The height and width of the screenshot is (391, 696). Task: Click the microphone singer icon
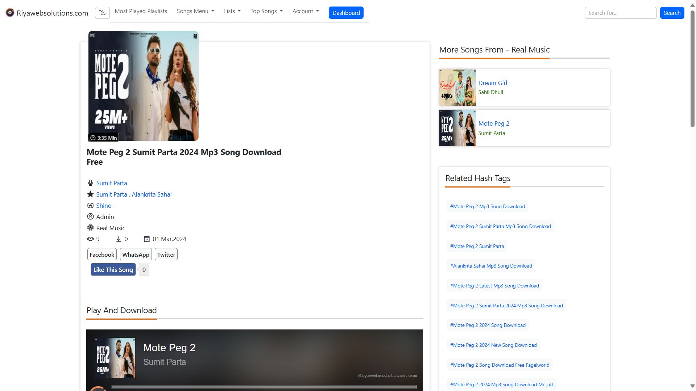90,183
